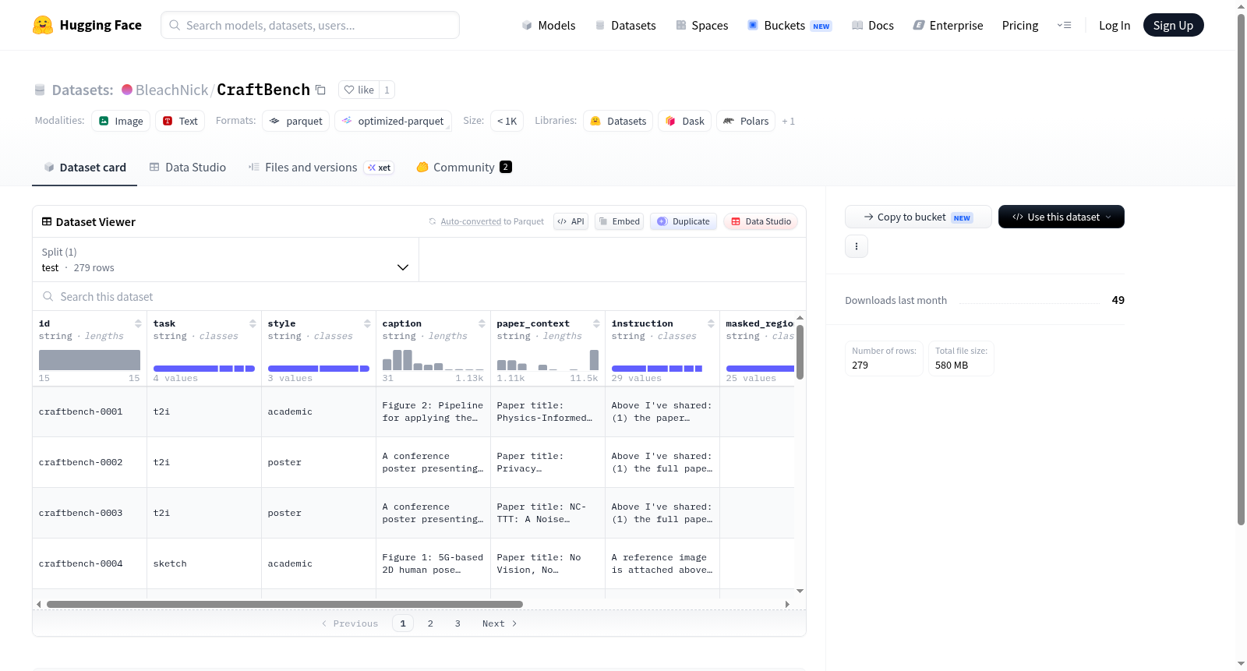Click the Dataset Viewer table icon
This screenshot has width=1247, height=671.
pyautogui.click(x=47, y=222)
